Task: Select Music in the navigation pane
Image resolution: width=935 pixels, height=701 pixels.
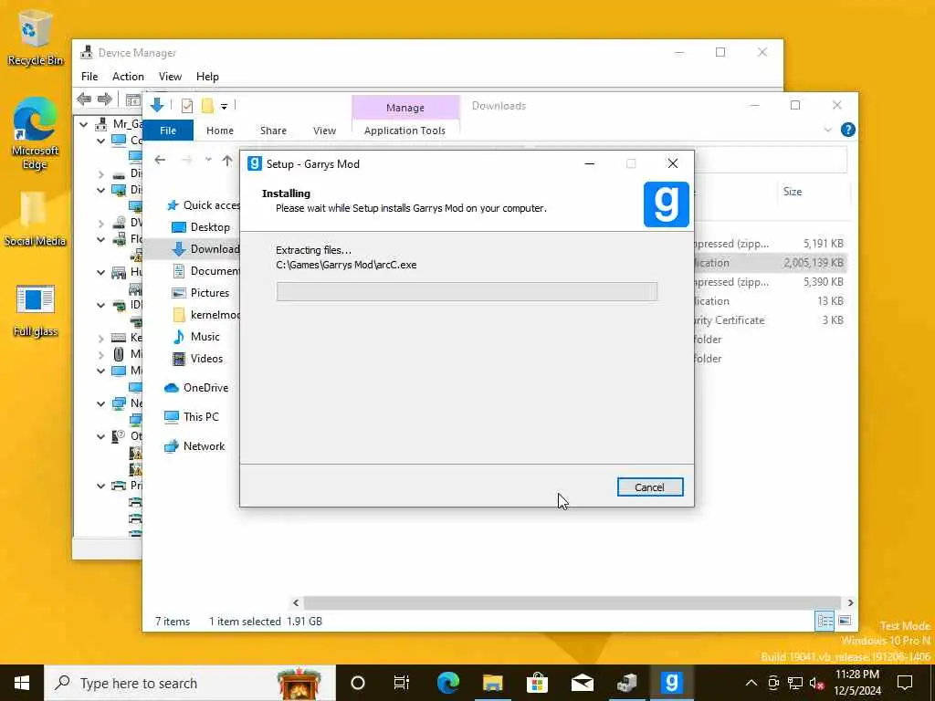Action: pos(195,337)
